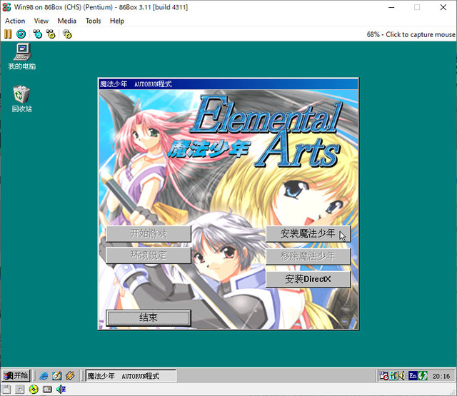This screenshot has width=457, height=396.
Task: Launch Internet Explorer from quick launch
Action: pos(44,376)
